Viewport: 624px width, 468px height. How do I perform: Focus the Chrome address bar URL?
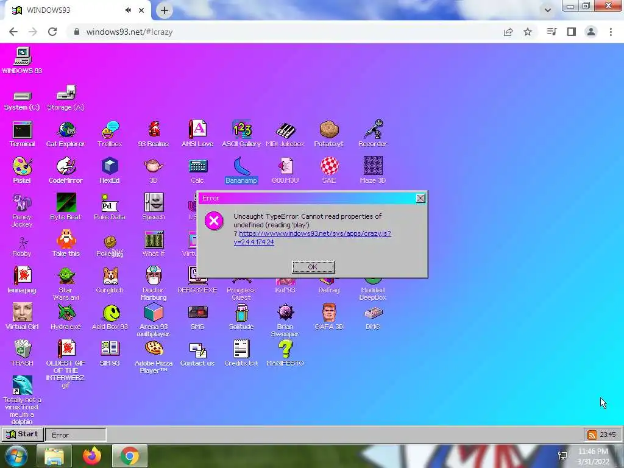point(129,32)
